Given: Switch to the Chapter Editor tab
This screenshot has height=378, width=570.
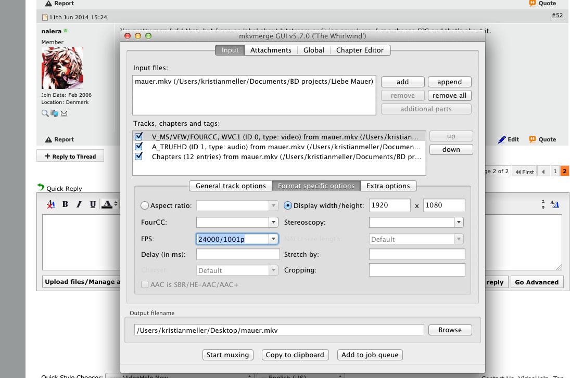Looking at the screenshot, I should [360, 50].
